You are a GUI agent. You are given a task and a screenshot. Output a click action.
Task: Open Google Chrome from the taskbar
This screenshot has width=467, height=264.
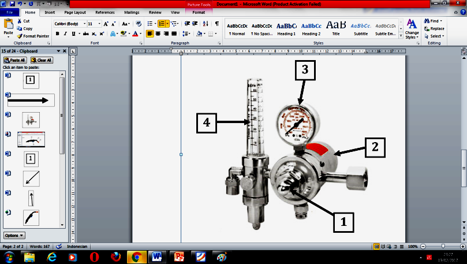[x=136, y=256]
